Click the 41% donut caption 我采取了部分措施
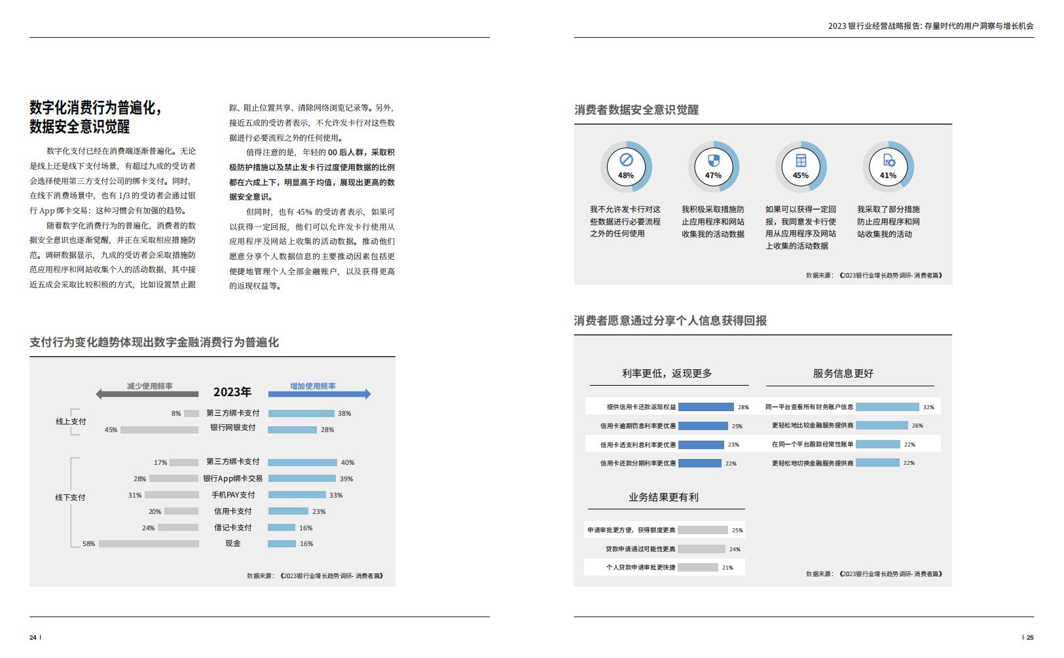The image size is (1064, 658). (x=889, y=221)
